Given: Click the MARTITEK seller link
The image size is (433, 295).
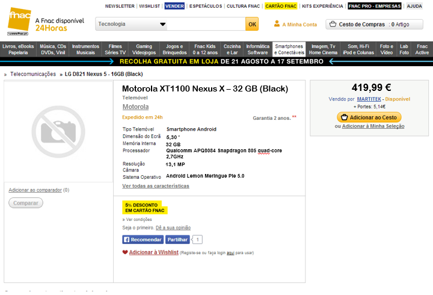Looking at the screenshot, I should click(369, 99).
